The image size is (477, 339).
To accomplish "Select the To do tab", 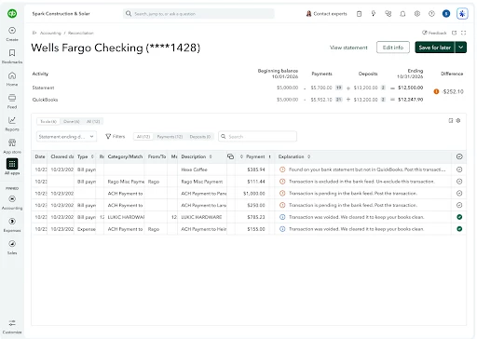I will point(48,121).
